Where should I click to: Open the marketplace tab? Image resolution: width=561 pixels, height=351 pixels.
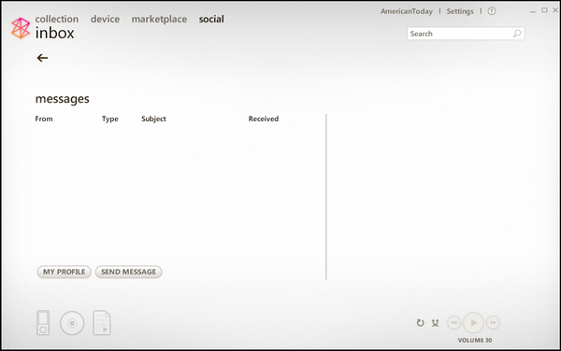159,20
